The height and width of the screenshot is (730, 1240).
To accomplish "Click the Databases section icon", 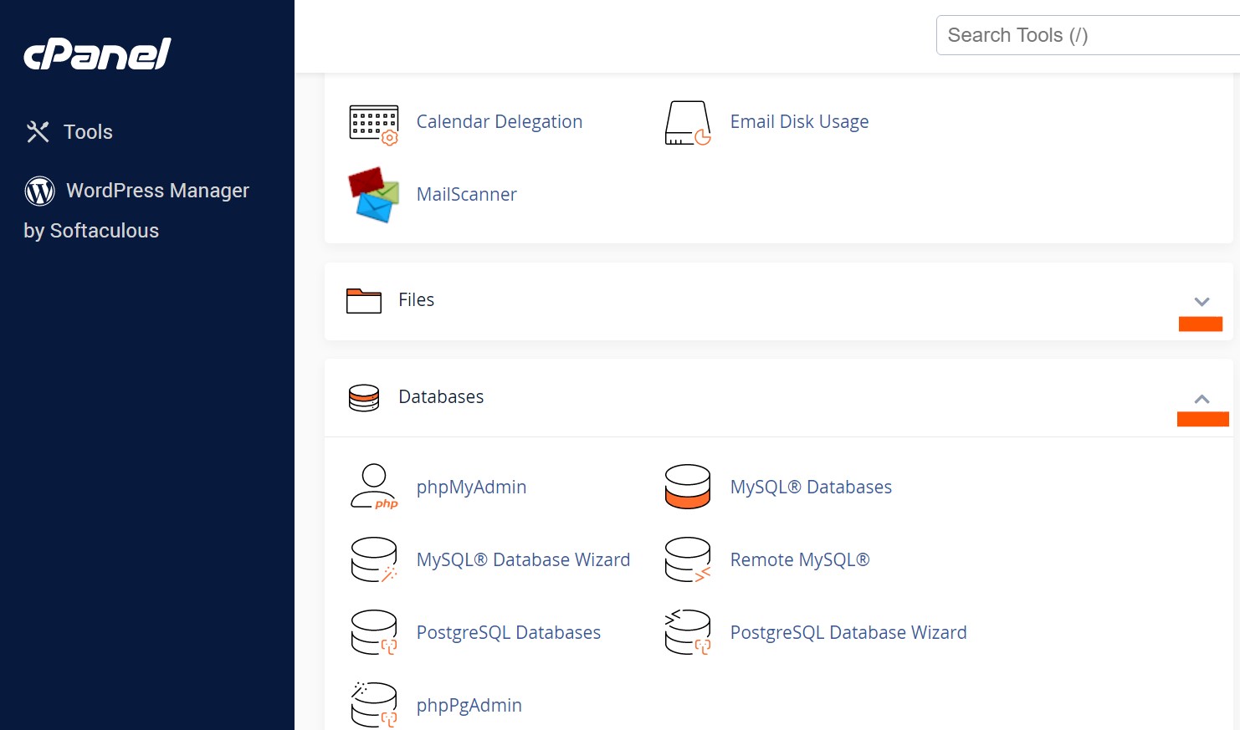I will click(x=364, y=398).
